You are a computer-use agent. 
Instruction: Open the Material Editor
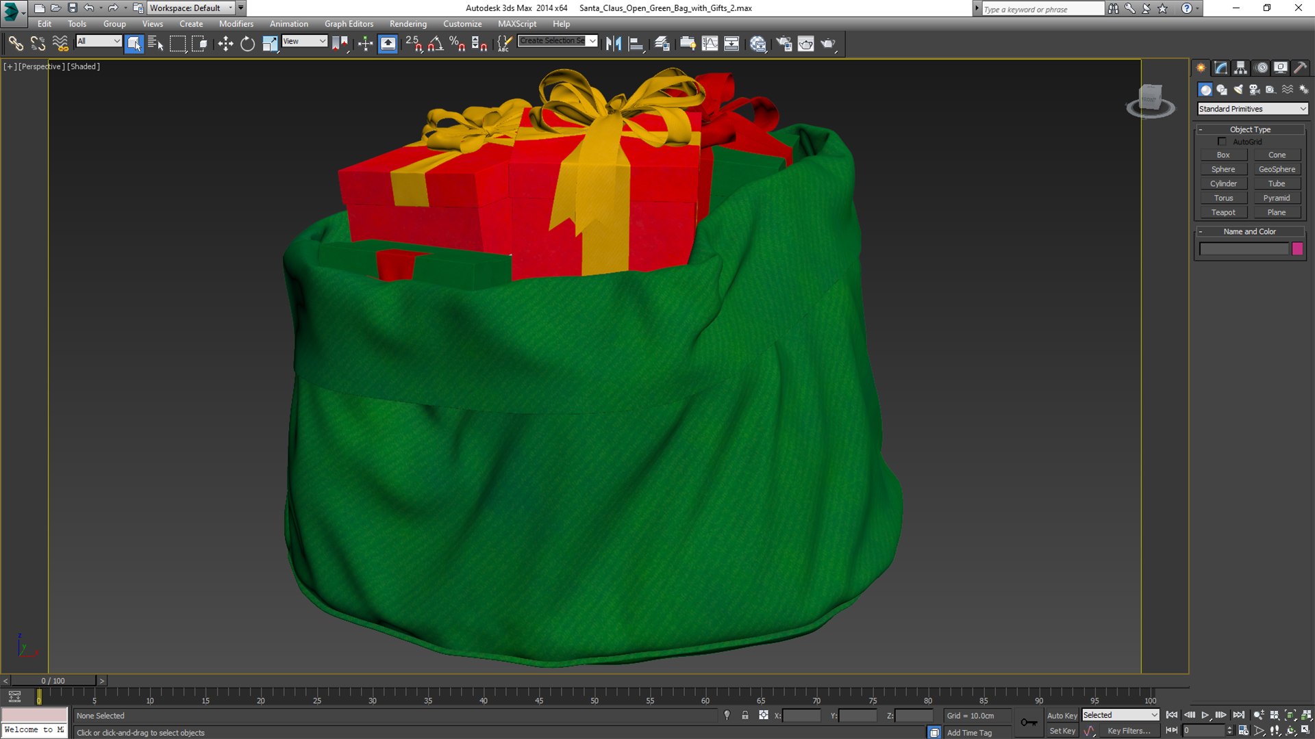point(757,44)
